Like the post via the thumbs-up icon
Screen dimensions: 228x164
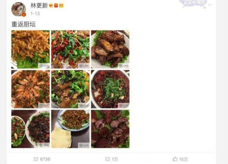click(175, 159)
